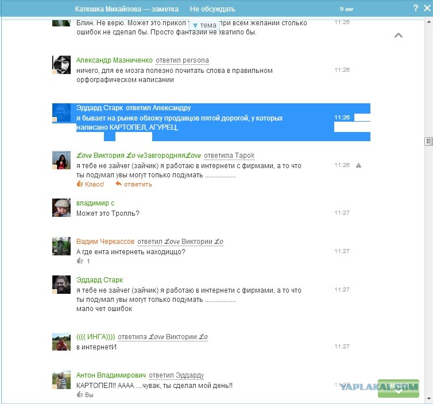
Task: Click 'Не обсуждать' in header
Action: point(212,9)
